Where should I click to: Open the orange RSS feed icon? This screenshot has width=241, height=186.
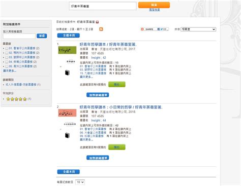101,29
